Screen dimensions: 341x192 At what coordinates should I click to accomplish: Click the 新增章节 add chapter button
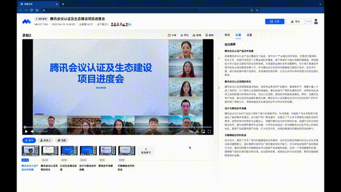point(145,151)
